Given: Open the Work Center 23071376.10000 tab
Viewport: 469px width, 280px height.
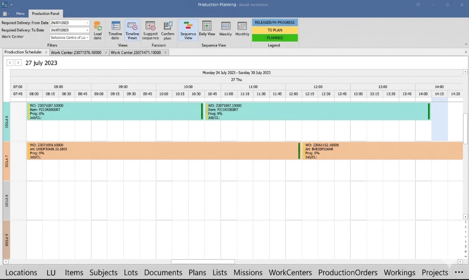Looking at the screenshot, I should [x=77, y=53].
